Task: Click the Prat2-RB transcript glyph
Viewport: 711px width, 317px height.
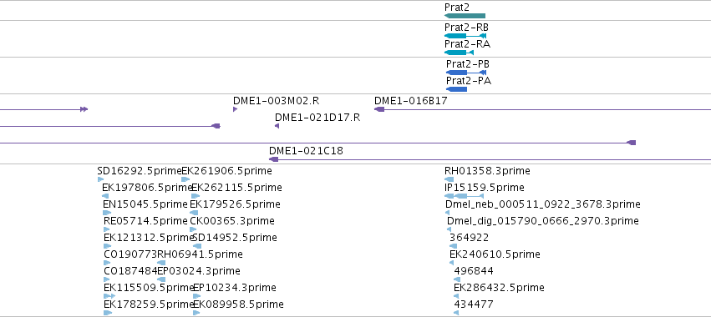Action: (x=465, y=36)
